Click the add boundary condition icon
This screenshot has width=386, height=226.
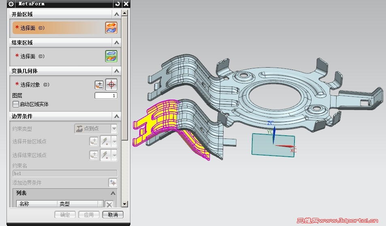pyautogui.click(x=113, y=183)
